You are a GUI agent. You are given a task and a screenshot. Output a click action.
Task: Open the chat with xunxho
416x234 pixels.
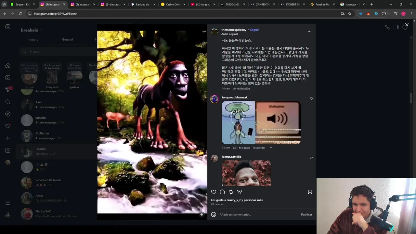tap(57, 120)
